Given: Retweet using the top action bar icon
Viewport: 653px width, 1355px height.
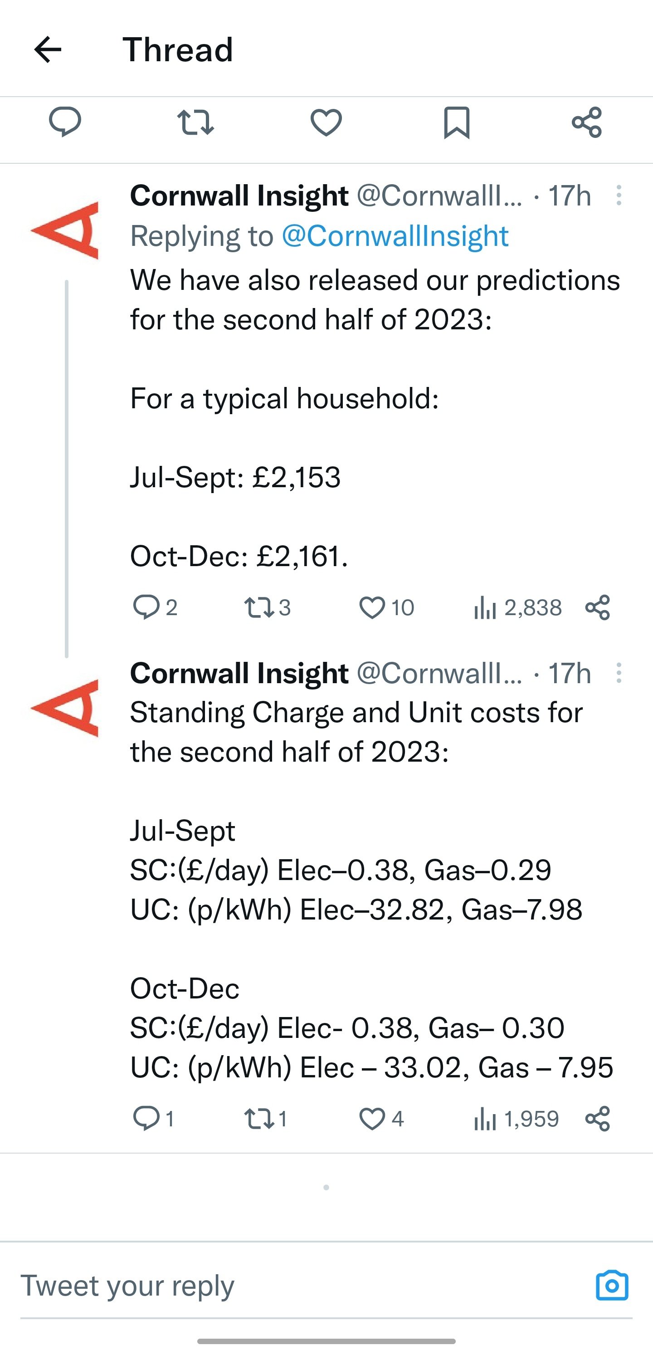Looking at the screenshot, I should tap(195, 122).
